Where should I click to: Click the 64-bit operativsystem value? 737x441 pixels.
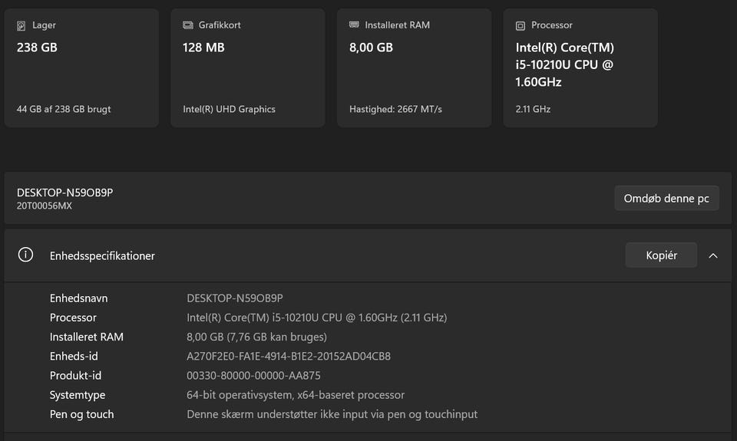pos(296,395)
